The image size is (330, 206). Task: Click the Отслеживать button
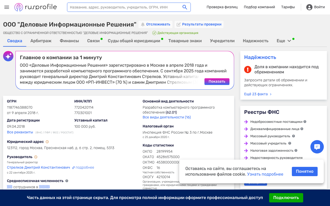click(155, 24)
